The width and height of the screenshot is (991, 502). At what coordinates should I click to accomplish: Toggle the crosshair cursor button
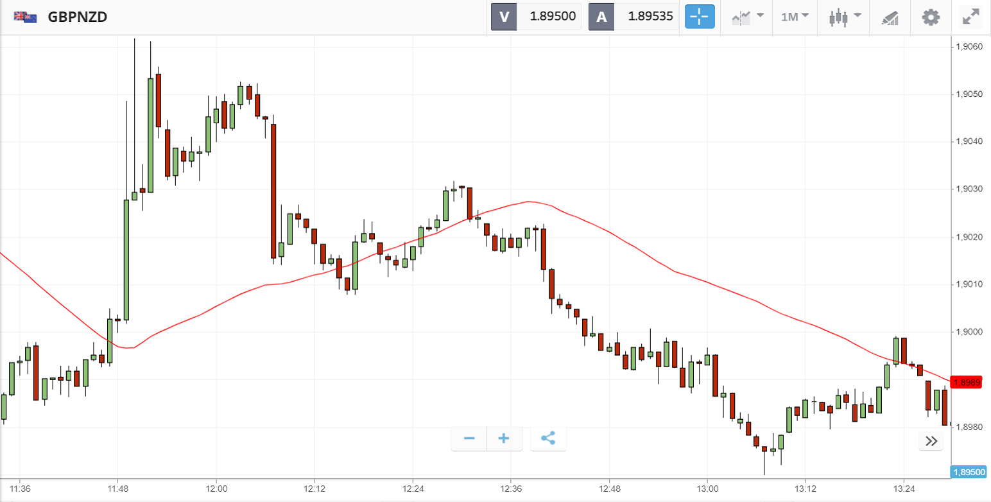coord(700,17)
